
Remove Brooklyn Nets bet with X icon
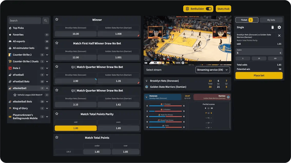tap(279, 36)
